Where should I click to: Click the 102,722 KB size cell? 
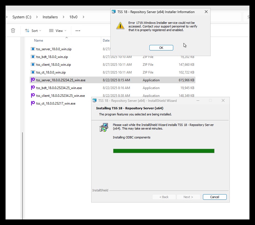point(186,72)
